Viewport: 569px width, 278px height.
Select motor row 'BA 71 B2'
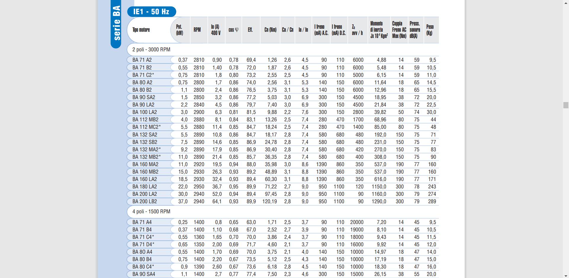point(283,68)
